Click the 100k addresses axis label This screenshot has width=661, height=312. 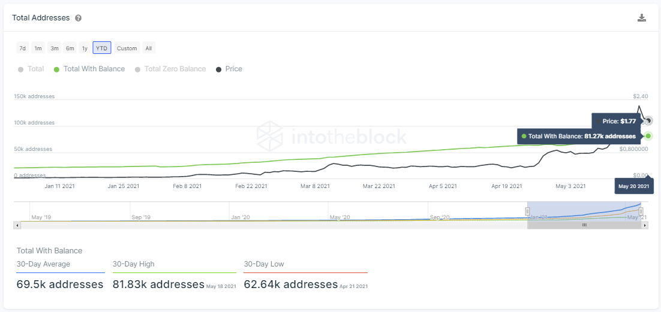pos(35,123)
